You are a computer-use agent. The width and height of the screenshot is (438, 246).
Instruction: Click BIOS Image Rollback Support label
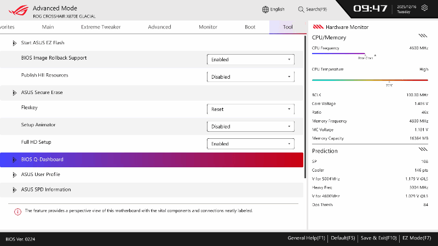[x=54, y=58]
